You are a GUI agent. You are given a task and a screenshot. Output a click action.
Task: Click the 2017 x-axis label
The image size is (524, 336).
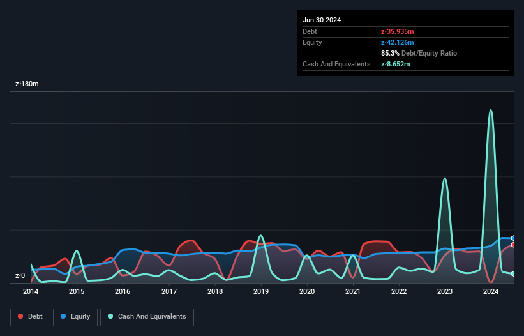pyautogui.click(x=169, y=291)
